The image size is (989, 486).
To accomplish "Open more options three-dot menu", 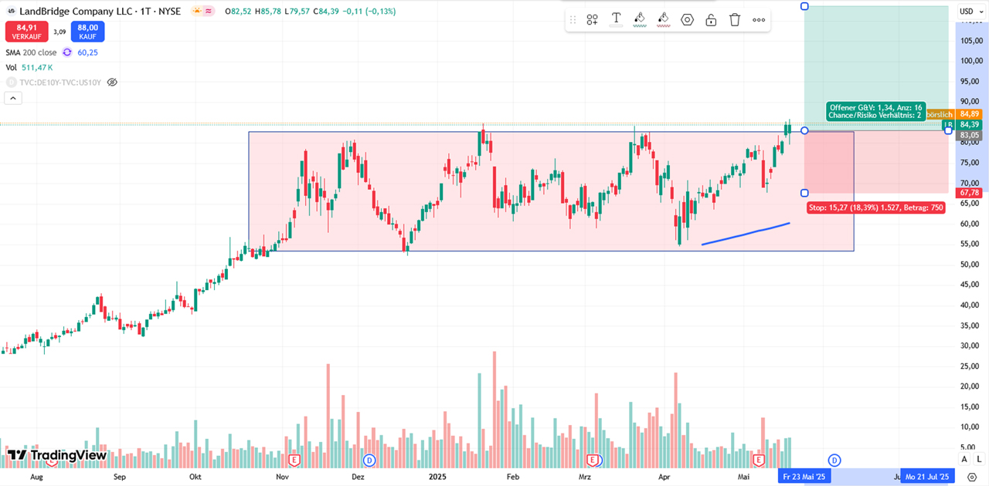I will coord(759,20).
